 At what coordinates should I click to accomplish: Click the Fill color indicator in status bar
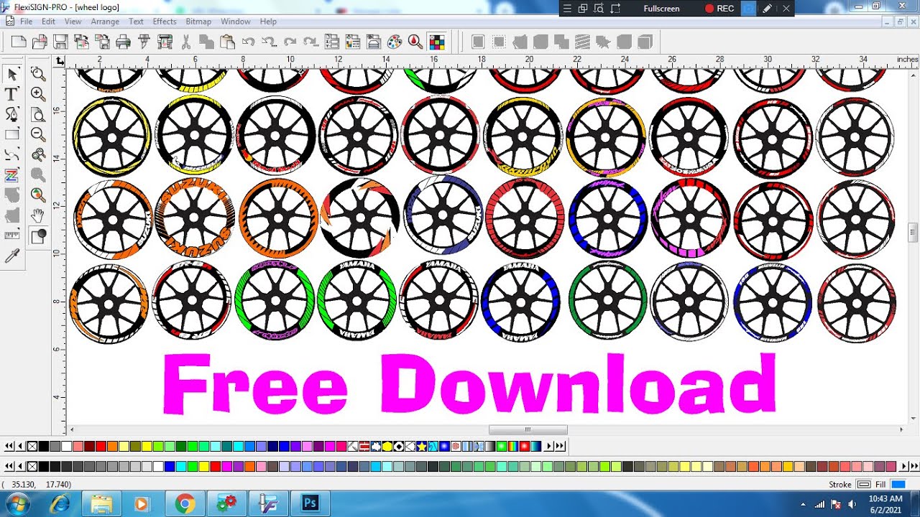898,485
